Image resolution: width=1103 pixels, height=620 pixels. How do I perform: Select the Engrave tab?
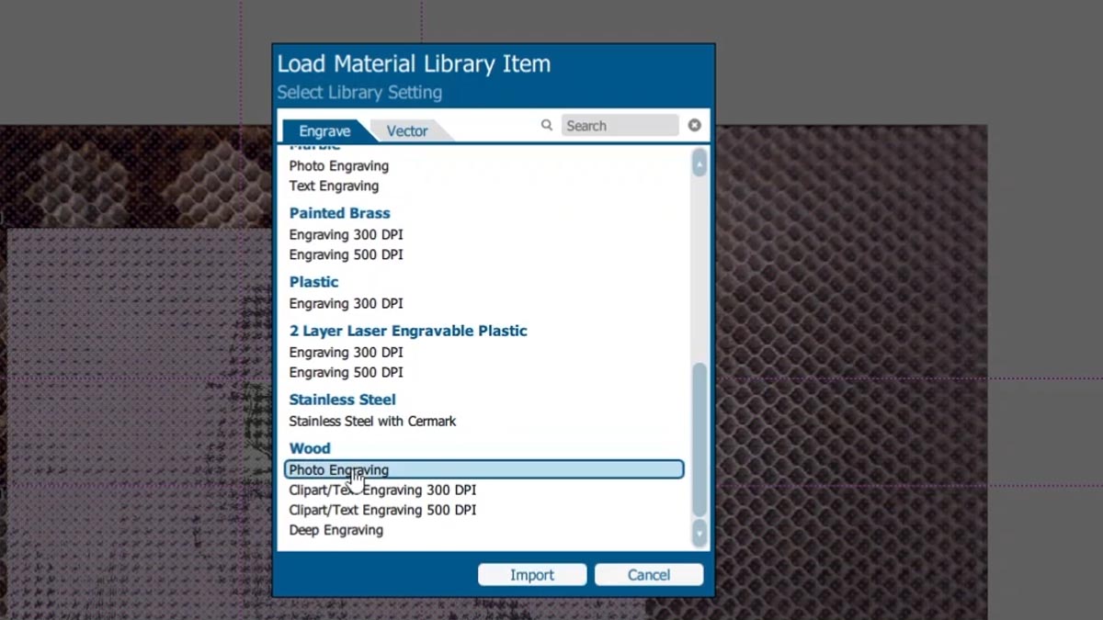(324, 131)
